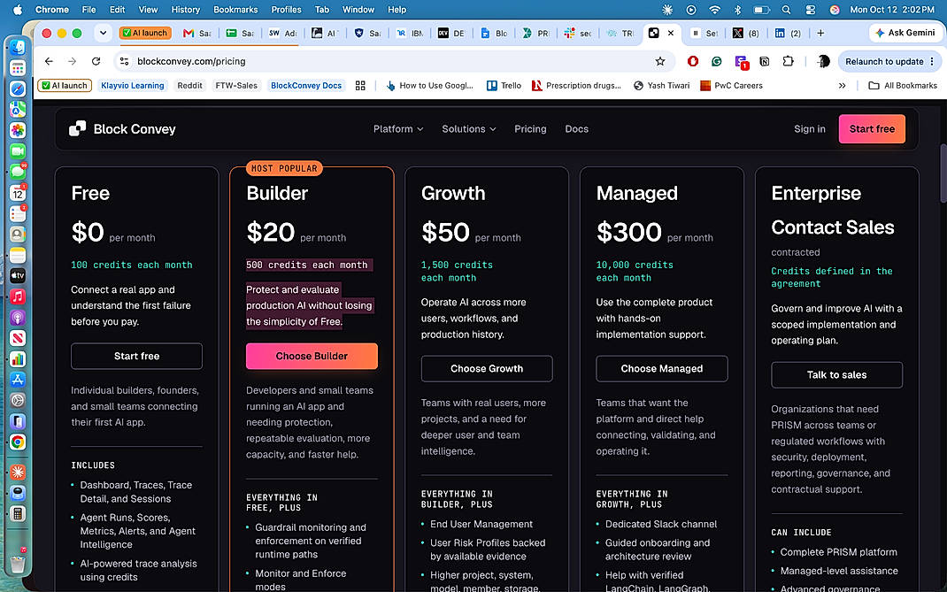This screenshot has height=592, width=947.
Task: Open the Reddit bookmark
Action: 189,86
